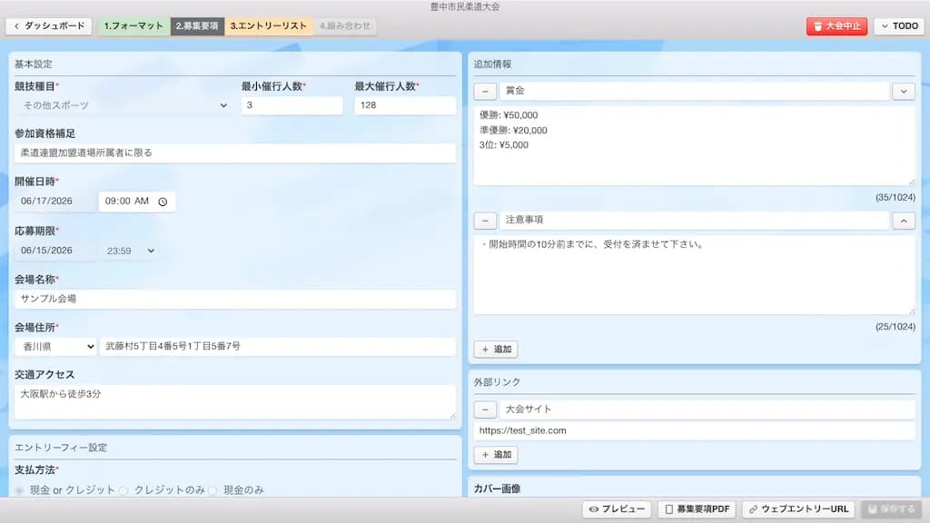This screenshot has width=930, height=523.
Task: Open the 香川県 prefecture dropdown
Action: click(x=55, y=346)
